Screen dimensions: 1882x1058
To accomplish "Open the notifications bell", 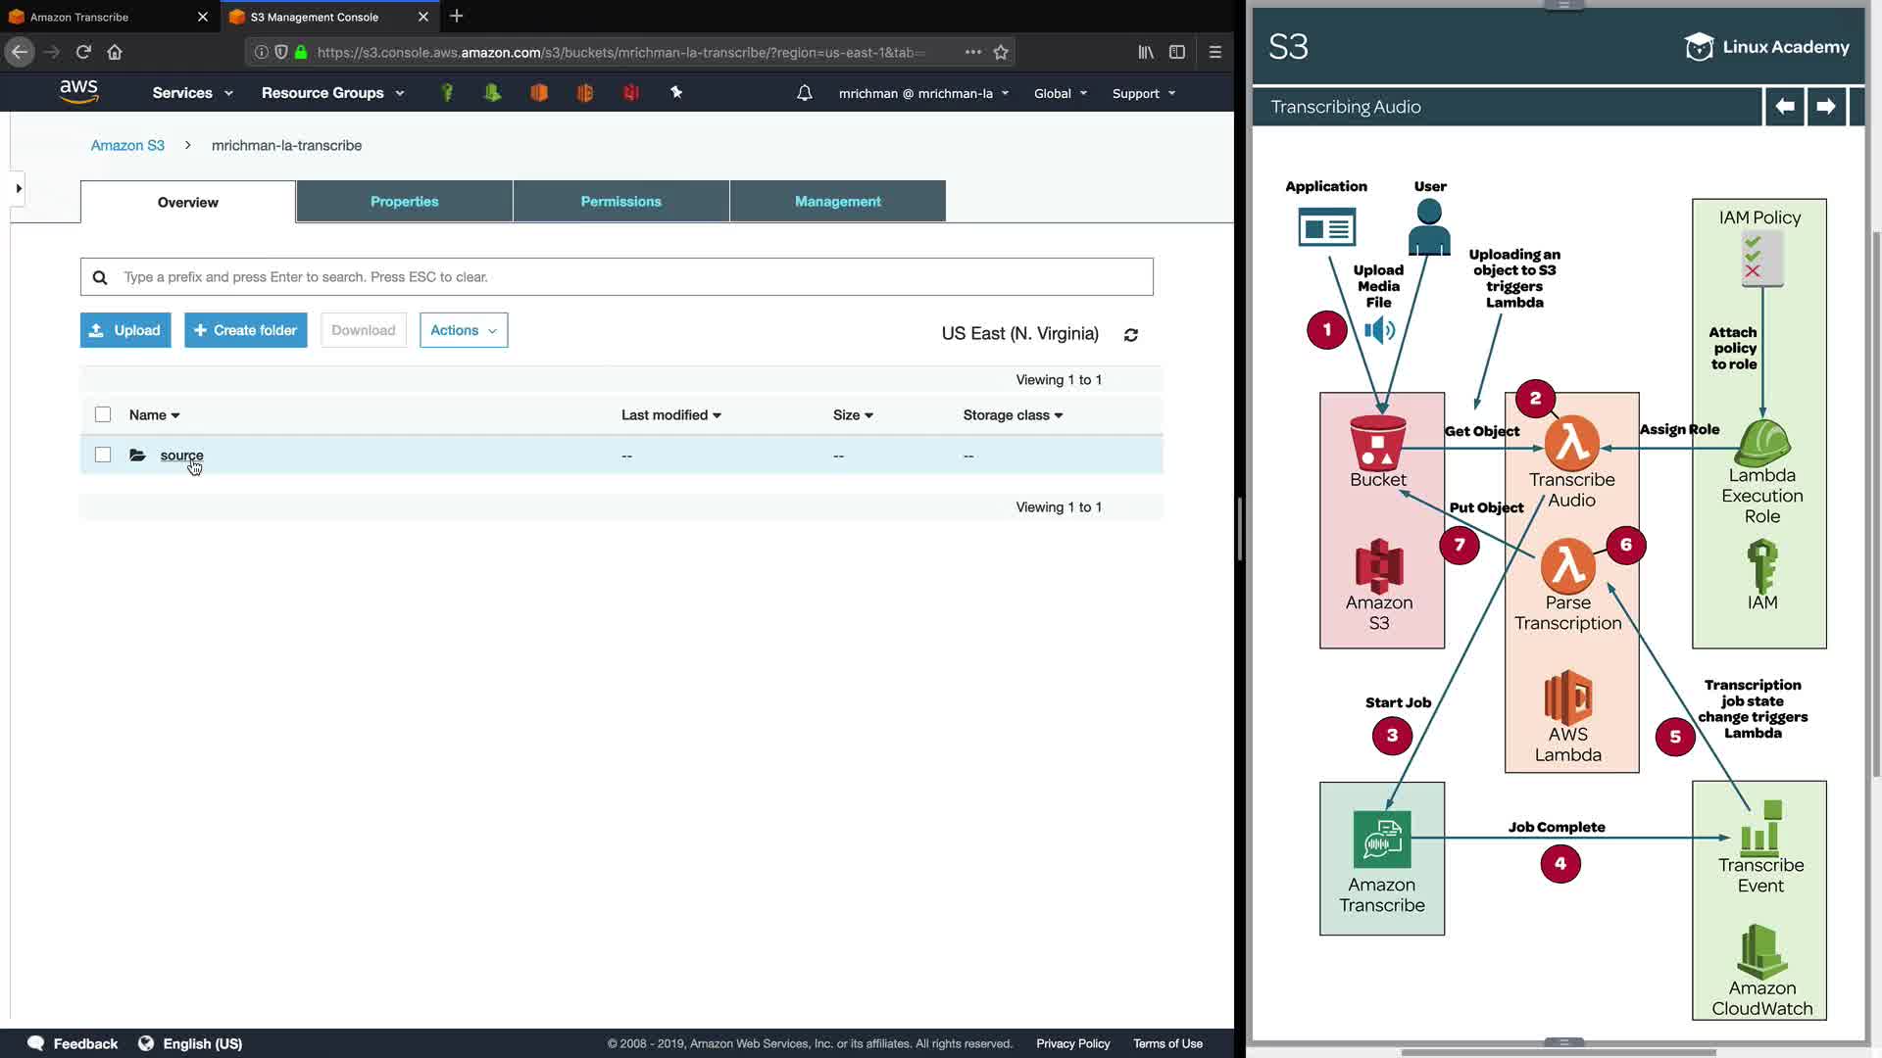I will point(804,93).
